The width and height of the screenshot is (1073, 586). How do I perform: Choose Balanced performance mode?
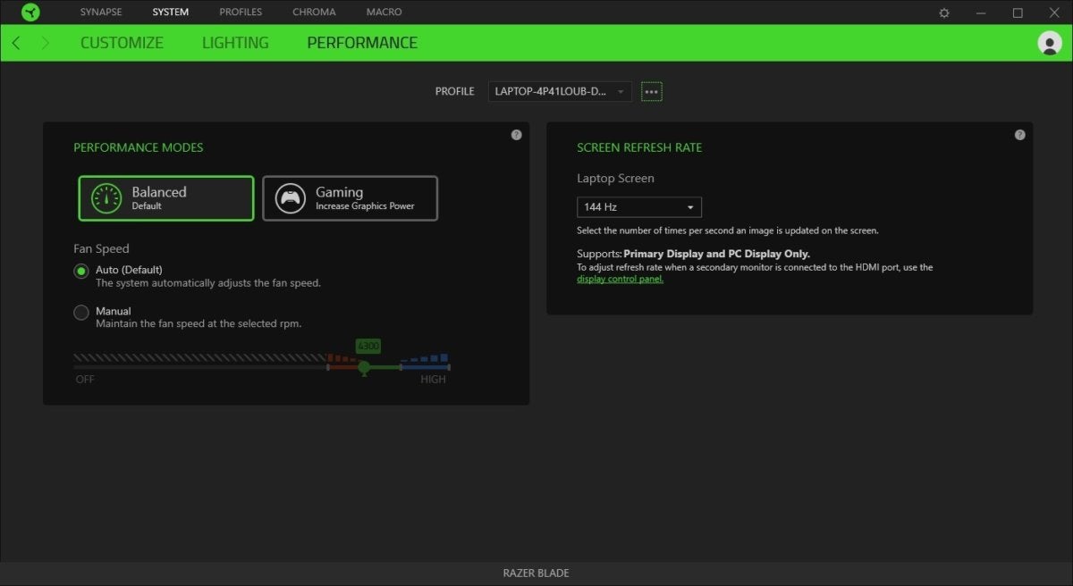[166, 198]
